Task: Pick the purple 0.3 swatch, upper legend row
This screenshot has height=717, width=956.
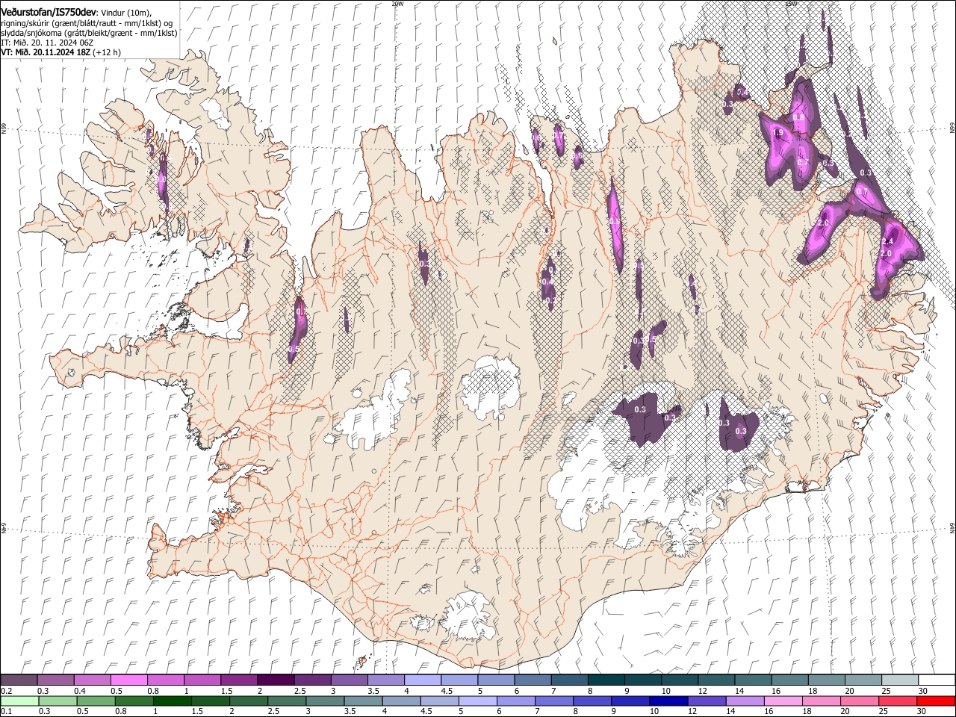Action: pos(55,680)
